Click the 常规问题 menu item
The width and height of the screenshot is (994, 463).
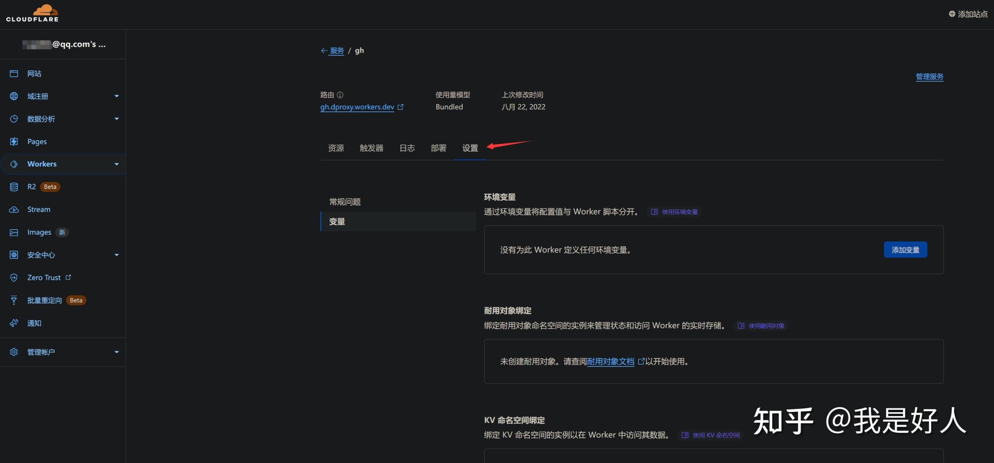(x=344, y=201)
